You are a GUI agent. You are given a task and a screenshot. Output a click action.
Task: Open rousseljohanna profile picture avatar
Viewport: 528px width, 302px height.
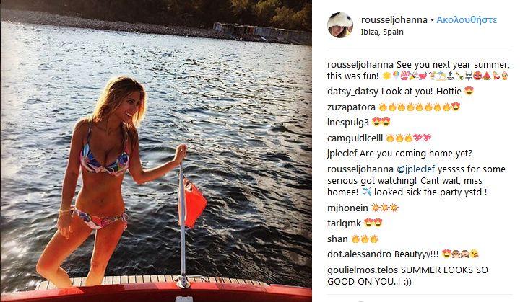pos(340,25)
